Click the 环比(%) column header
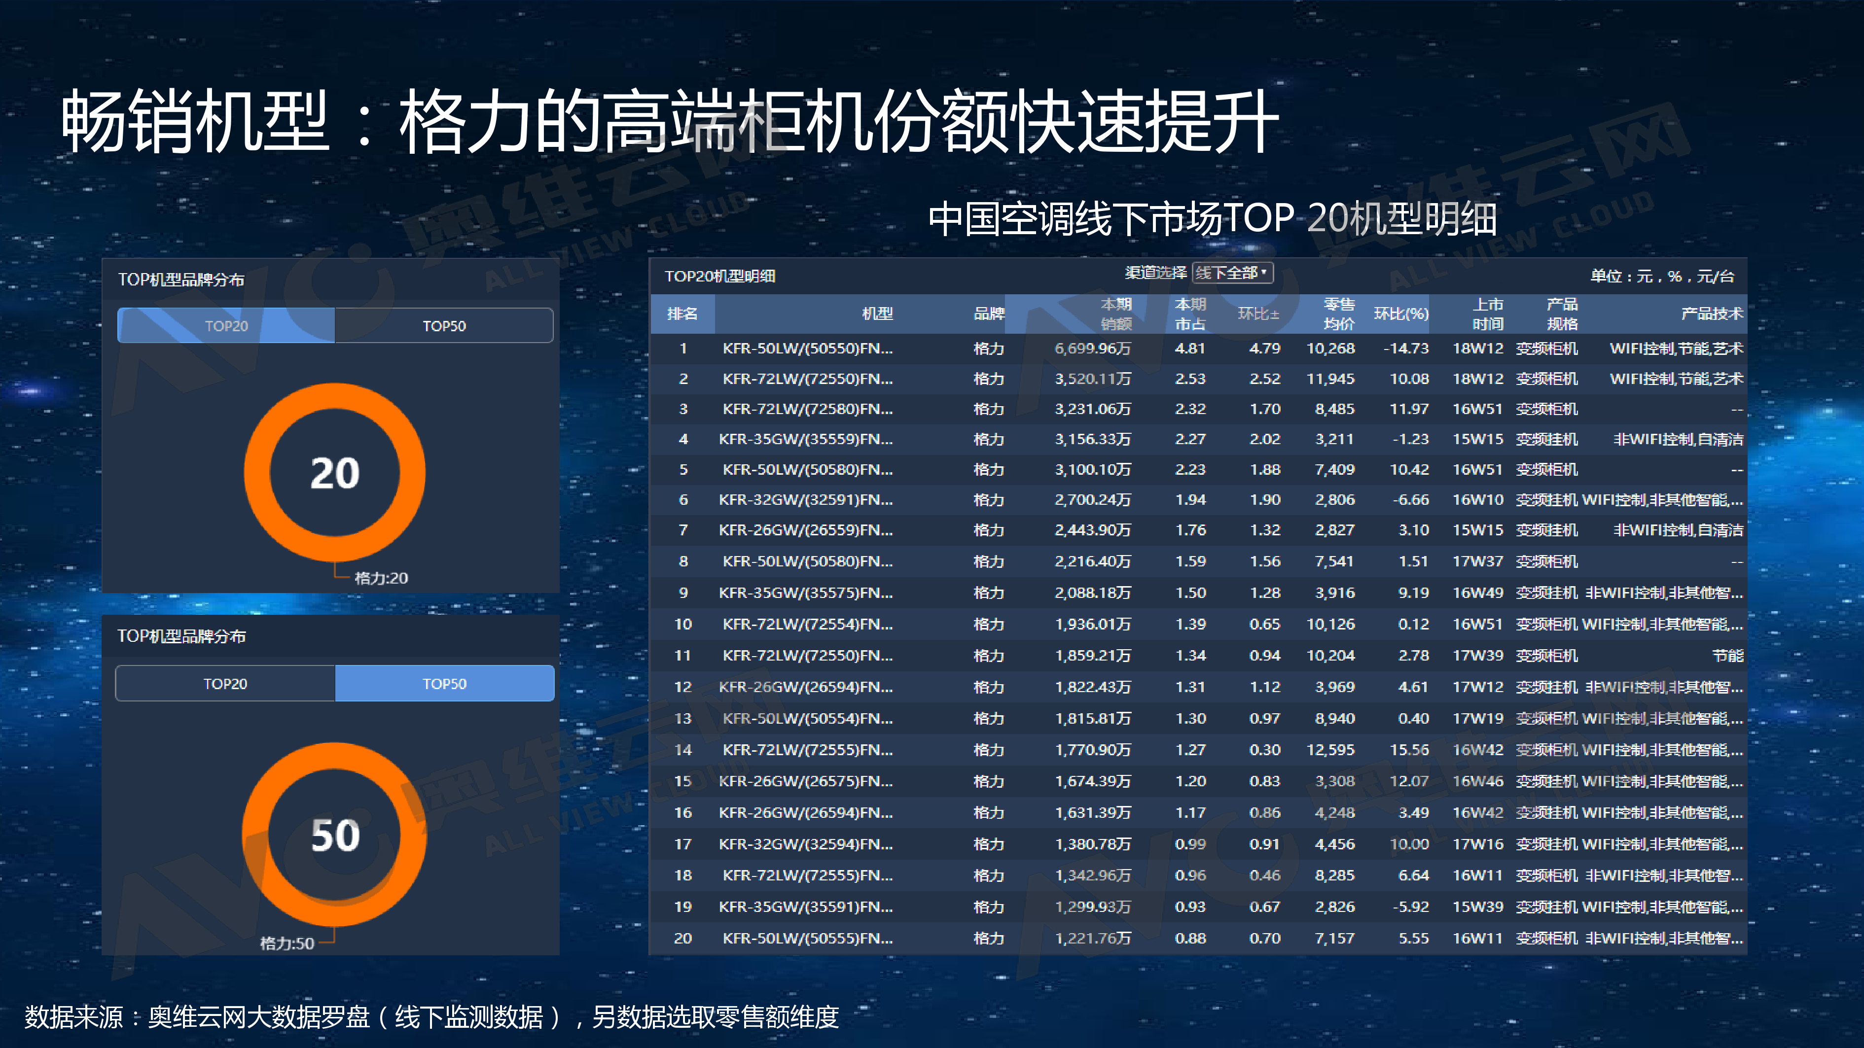 point(1401,313)
